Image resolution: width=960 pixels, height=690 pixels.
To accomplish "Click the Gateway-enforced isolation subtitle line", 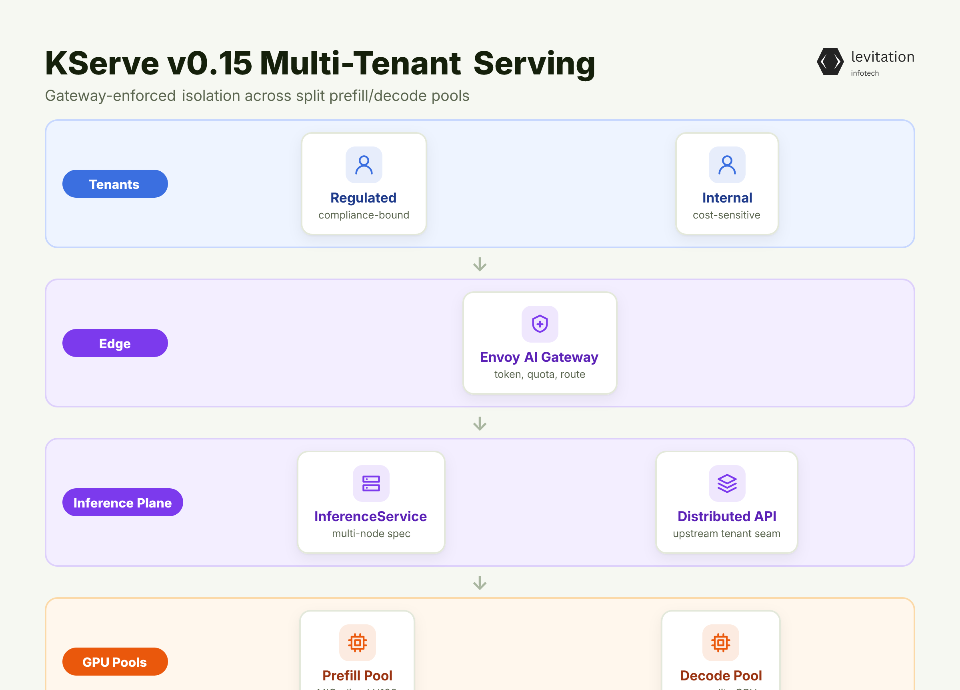I will [x=257, y=96].
